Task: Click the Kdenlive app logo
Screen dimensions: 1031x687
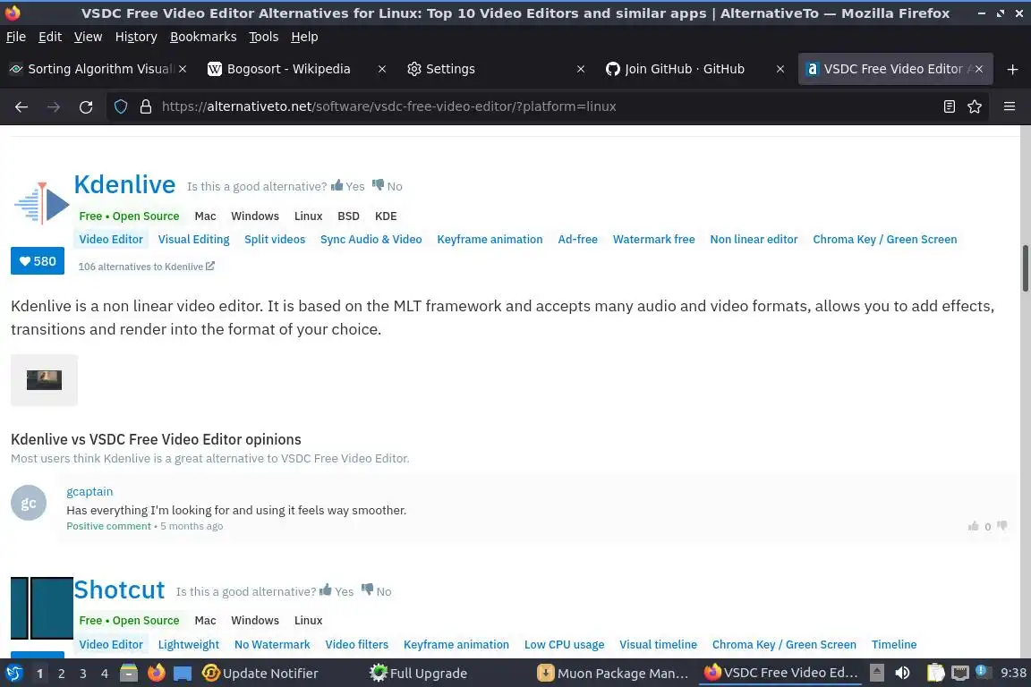Action: tap(41, 204)
